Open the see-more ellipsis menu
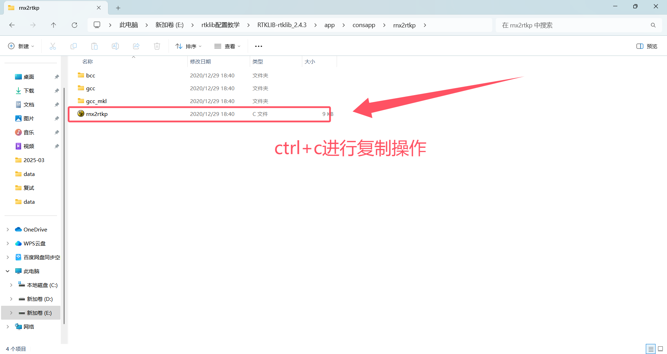This screenshot has width=667, height=354. (258, 46)
